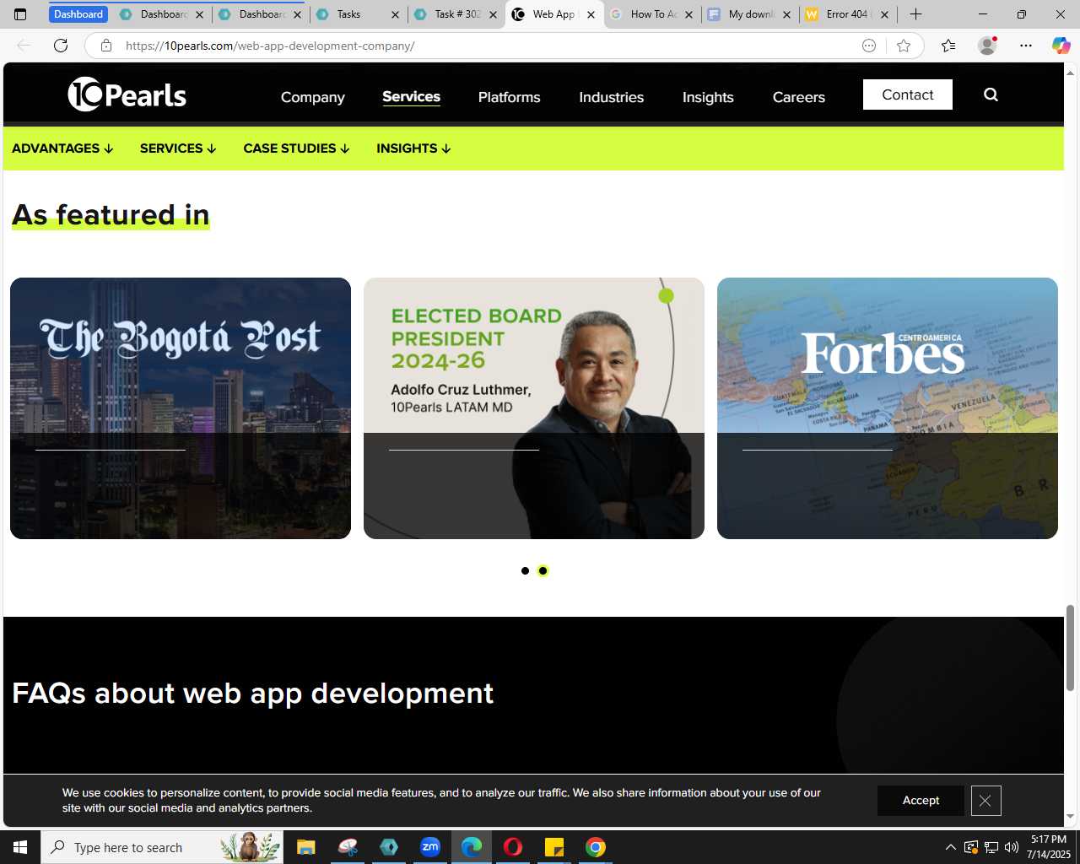This screenshot has height=864, width=1080.
Task: Open browser profile avatar
Action: (987, 46)
